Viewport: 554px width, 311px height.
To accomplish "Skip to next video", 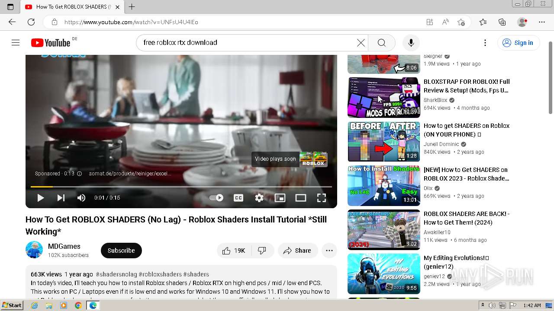I will pos(61,198).
